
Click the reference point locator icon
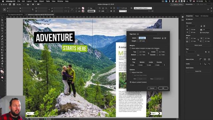[4, 10]
